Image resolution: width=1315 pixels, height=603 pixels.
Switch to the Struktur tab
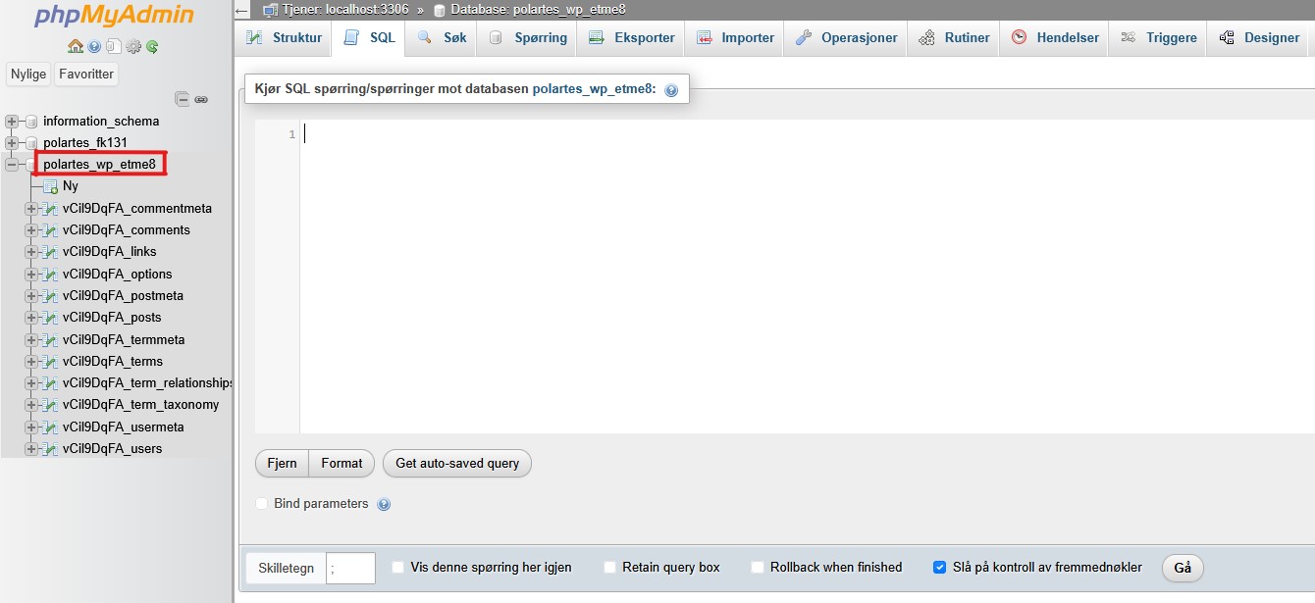tap(285, 38)
